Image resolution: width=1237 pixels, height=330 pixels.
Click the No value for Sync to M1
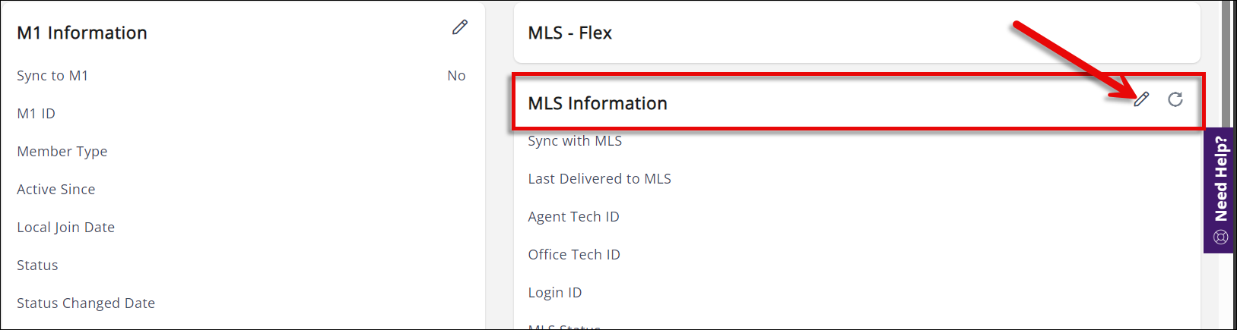(456, 76)
